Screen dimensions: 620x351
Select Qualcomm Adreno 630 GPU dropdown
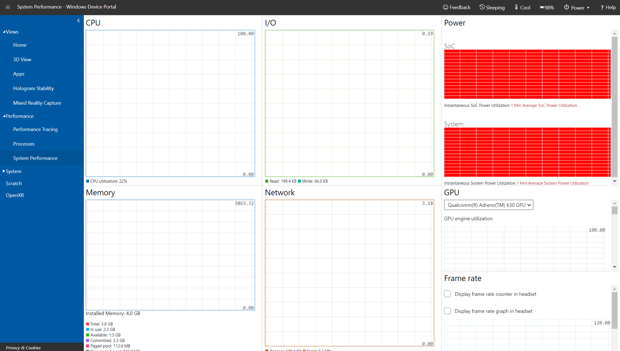pyautogui.click(x=487, y=205)
